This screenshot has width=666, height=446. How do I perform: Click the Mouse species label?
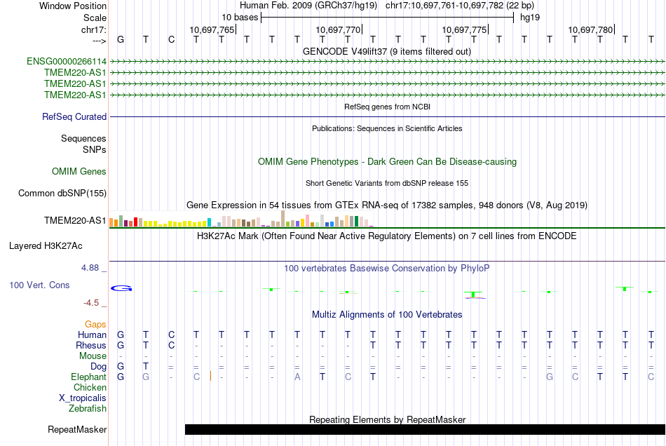[x=93, y=356]
